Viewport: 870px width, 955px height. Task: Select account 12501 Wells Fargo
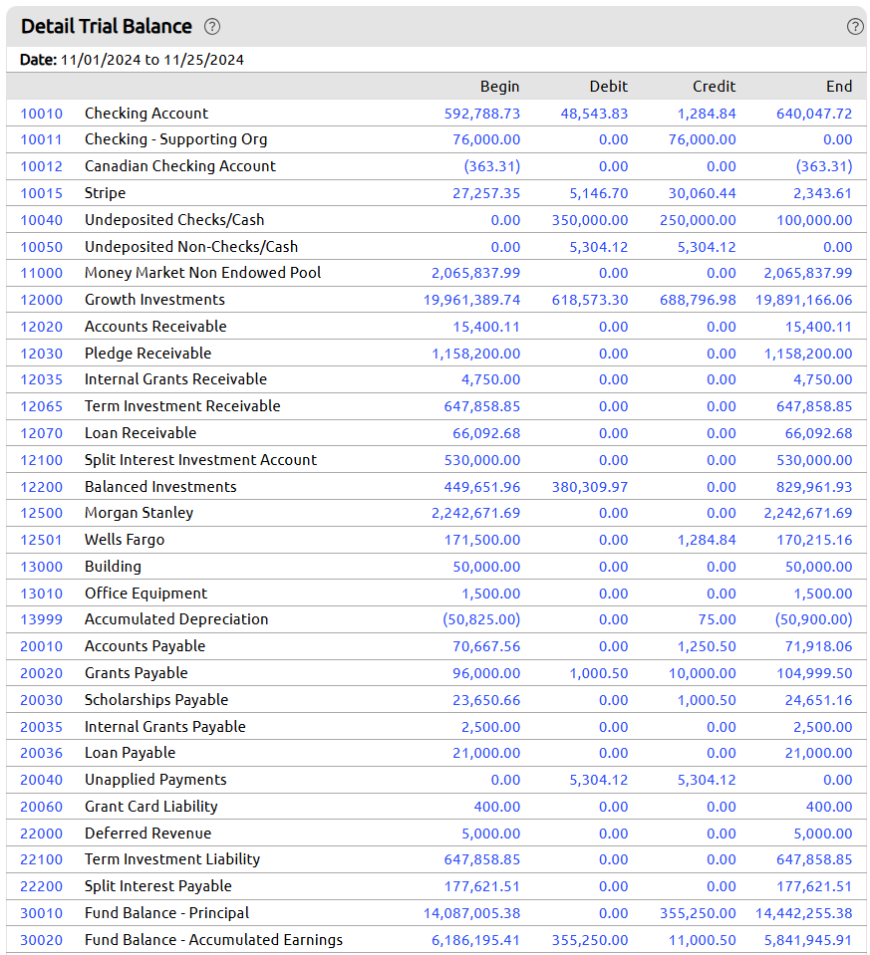point(42,540)
